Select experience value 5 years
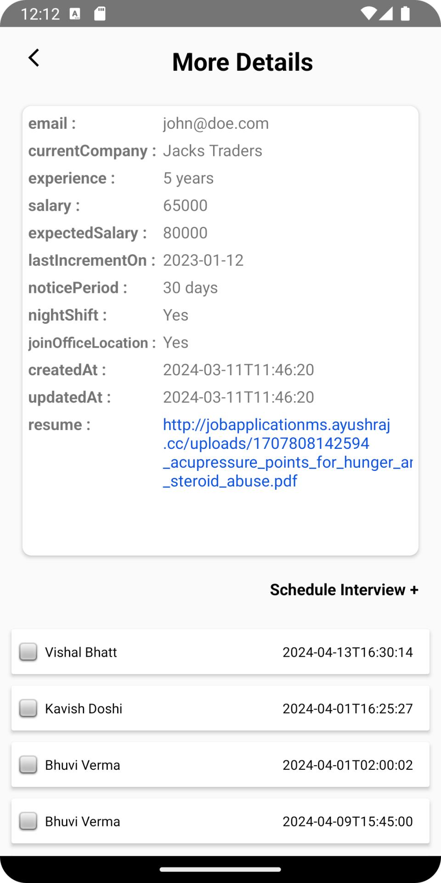The height and width of the screenshot is (883, 441). click(x=188, y=178)
